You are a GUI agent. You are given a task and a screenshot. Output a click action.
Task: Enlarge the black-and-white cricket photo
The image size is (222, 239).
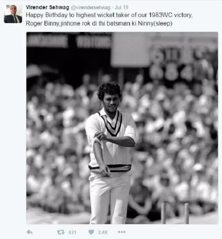122,128
